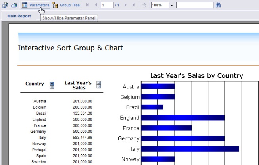Open the zoom level dropdown arrow

(x=171, y=6)
